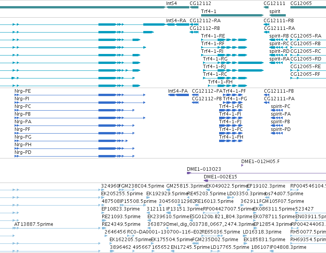326x253 pixels.
Task: Click protein Nrg-PC
Action: click(23, 106)
